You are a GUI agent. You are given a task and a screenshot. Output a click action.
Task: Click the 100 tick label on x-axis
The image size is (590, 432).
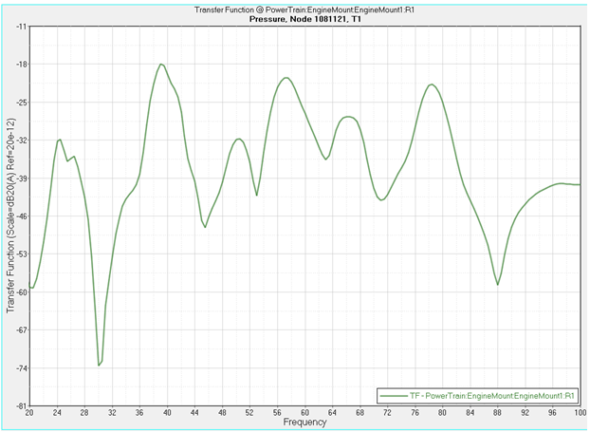click(579, 414)
